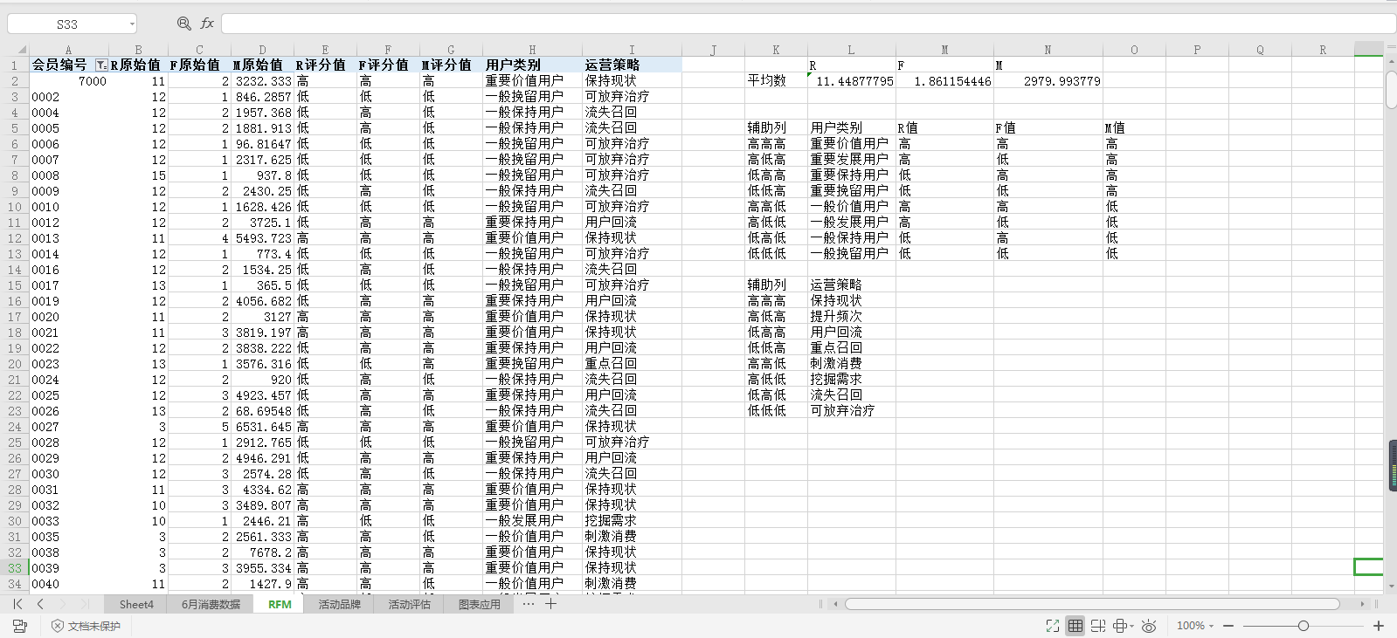The width and height of the screenshot is (1397, 638).
Task: Select the 一般价值用户 cell in lookup table
Action: 852,207
